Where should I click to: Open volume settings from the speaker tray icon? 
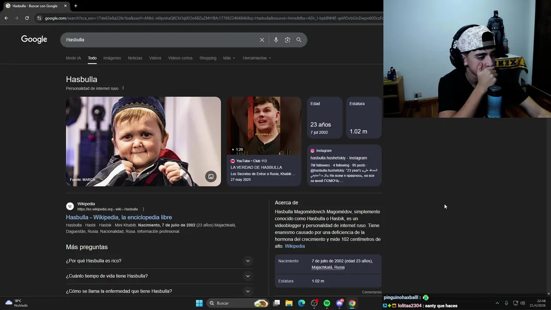[x=523, y=303]
